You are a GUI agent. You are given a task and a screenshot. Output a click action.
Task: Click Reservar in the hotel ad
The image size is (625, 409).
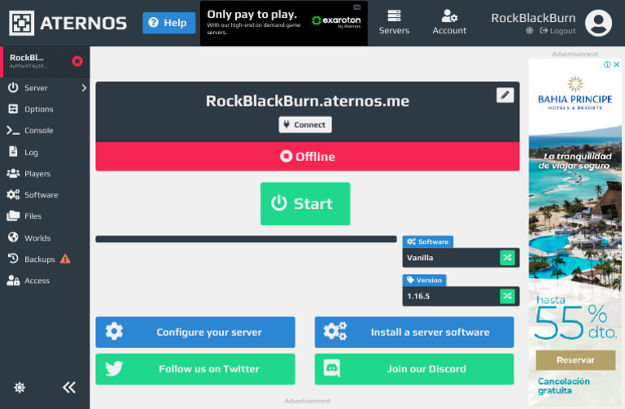coord(575,360)
